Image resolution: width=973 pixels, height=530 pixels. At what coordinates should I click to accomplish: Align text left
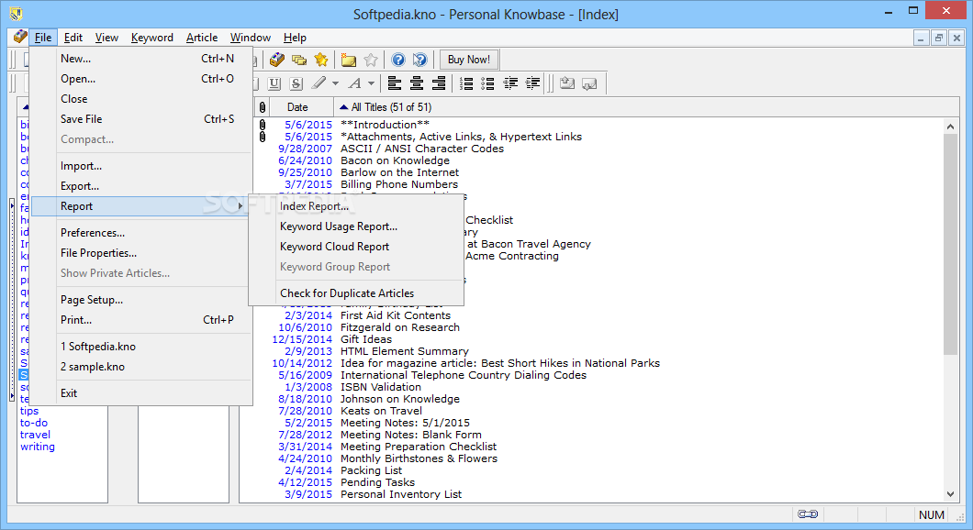click(395, 83)
